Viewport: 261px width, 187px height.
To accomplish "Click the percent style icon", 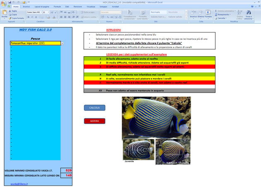I will (x=108, y=17).
